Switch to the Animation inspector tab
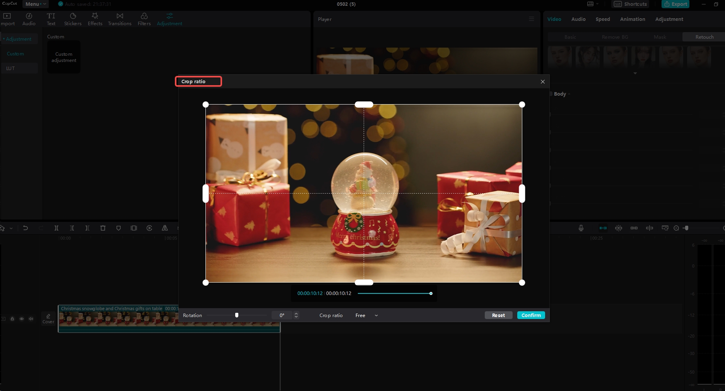The height and width of the screenshot is (391, 725). tap(633, 19)
